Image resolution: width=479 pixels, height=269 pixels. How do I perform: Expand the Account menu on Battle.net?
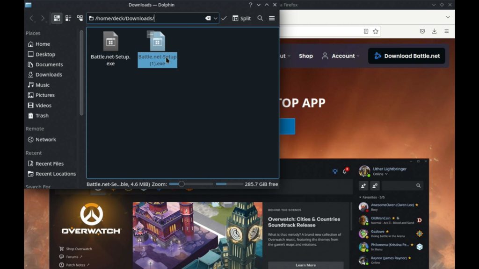point(341,56)
